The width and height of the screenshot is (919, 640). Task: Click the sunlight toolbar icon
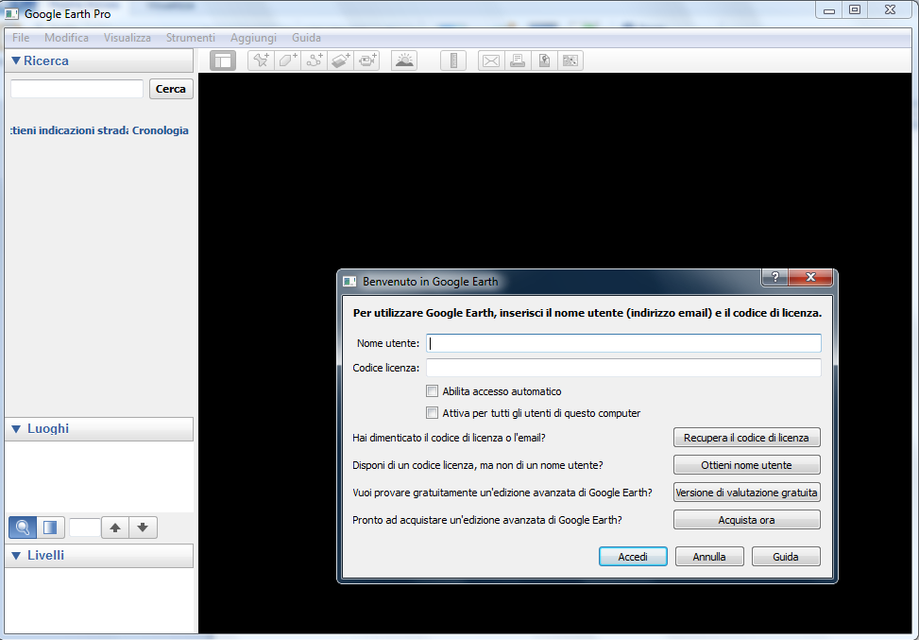404,61
